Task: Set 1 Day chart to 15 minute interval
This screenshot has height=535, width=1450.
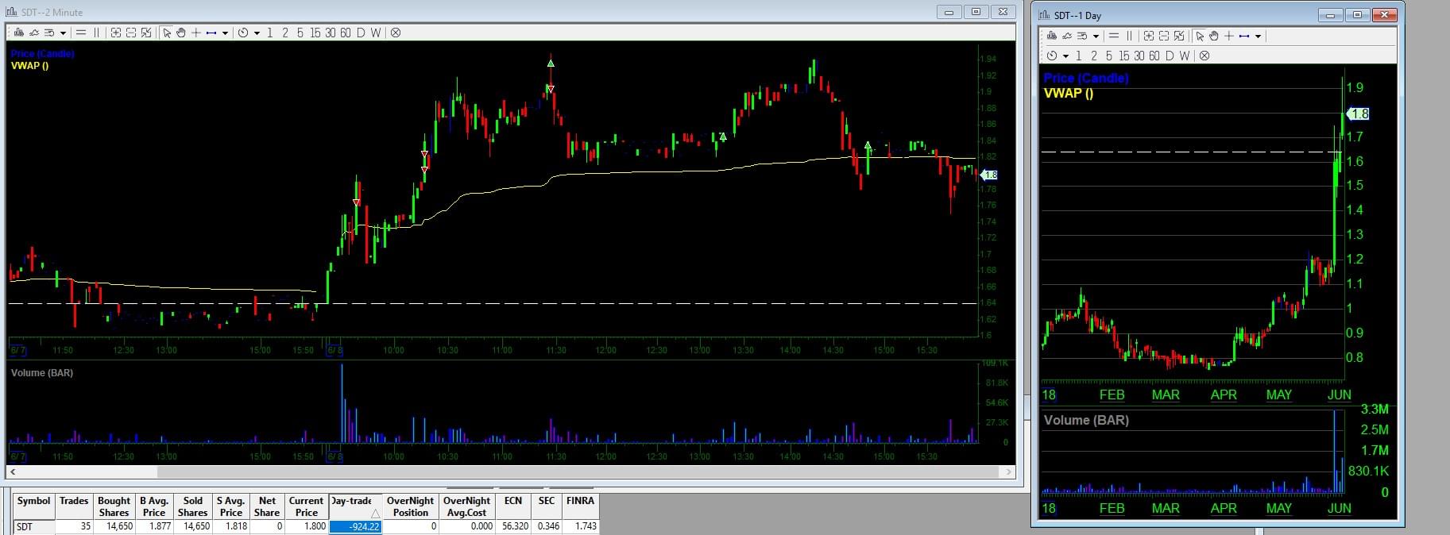Action: coord(1124,56)
